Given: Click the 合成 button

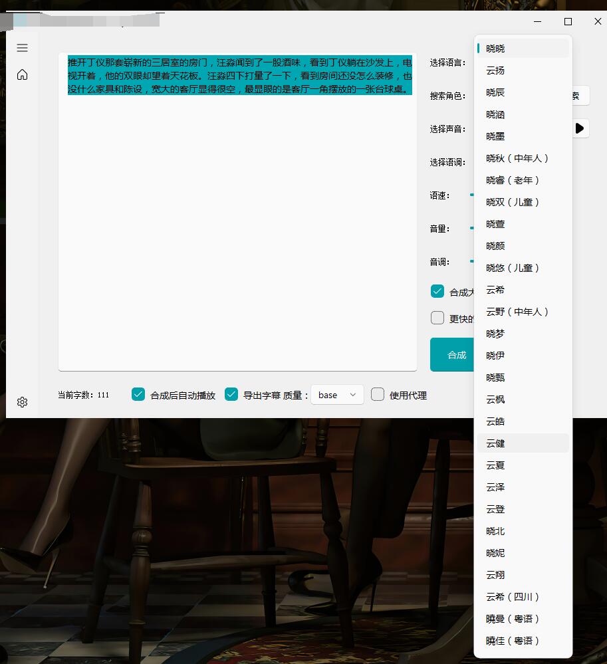Looking at the screenshot, I should click(x=452, y=354).
